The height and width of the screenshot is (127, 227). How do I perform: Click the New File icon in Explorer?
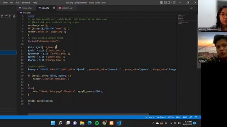pos(2,17)
